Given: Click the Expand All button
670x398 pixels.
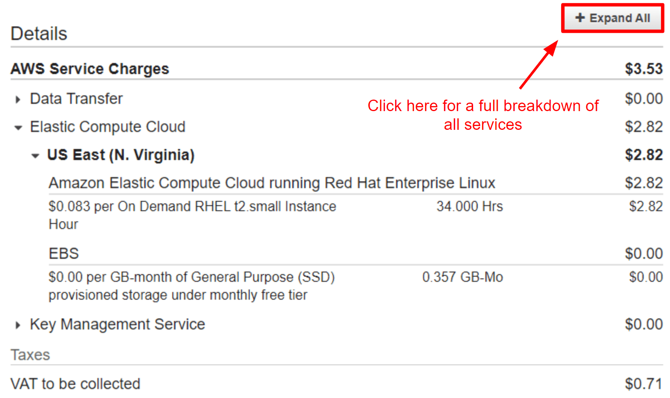Looking at the screenshot, I should pyautogui.click(x=613, y=18).
